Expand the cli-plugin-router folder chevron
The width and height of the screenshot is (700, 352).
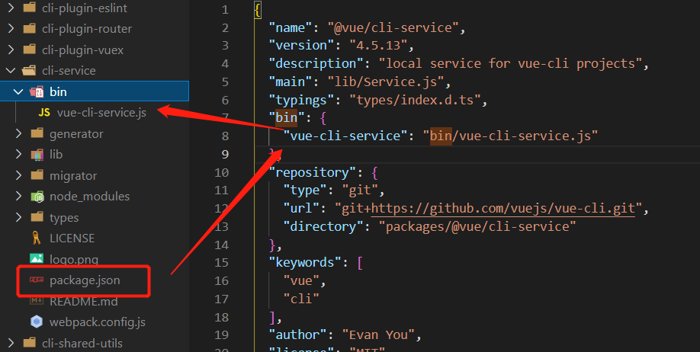11,28
